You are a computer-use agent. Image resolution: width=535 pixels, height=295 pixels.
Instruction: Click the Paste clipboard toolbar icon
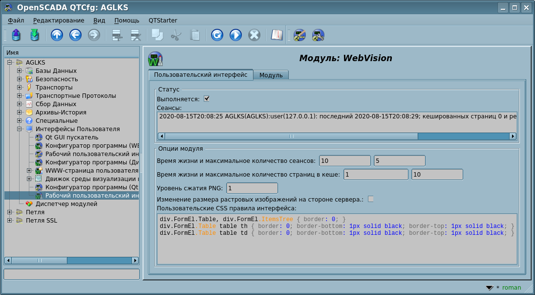click(x=194, y=35)
